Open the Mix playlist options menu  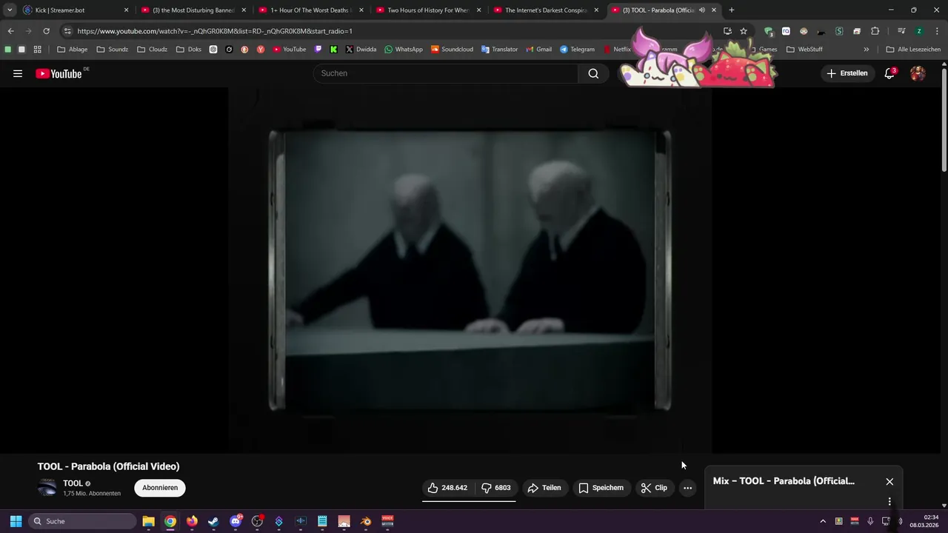[889, 502]
